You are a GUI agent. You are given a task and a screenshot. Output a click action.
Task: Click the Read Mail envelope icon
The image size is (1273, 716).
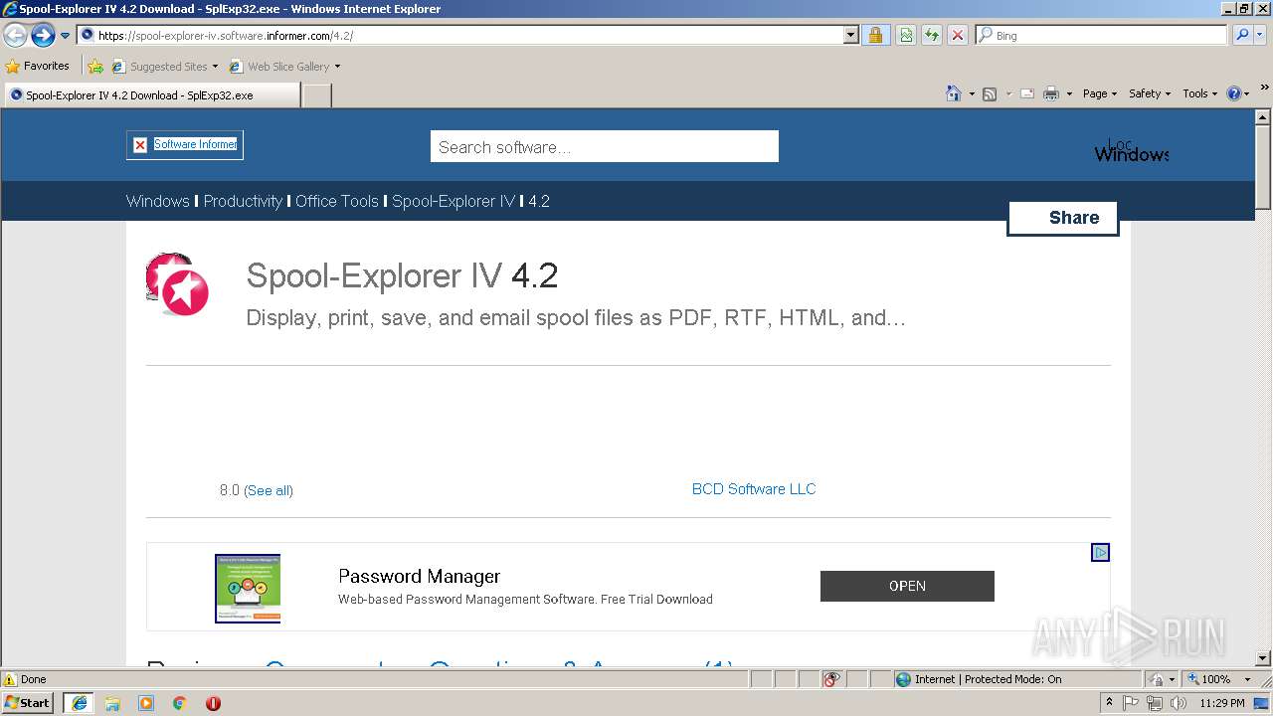coord(1026,93)
